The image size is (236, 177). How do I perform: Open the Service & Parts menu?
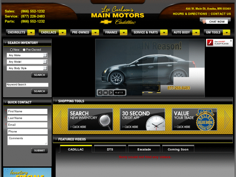click(x=146, y=32)
